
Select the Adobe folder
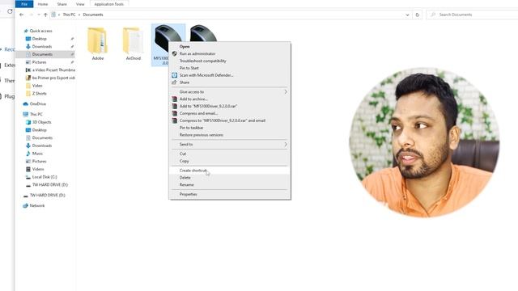[97, 44]
